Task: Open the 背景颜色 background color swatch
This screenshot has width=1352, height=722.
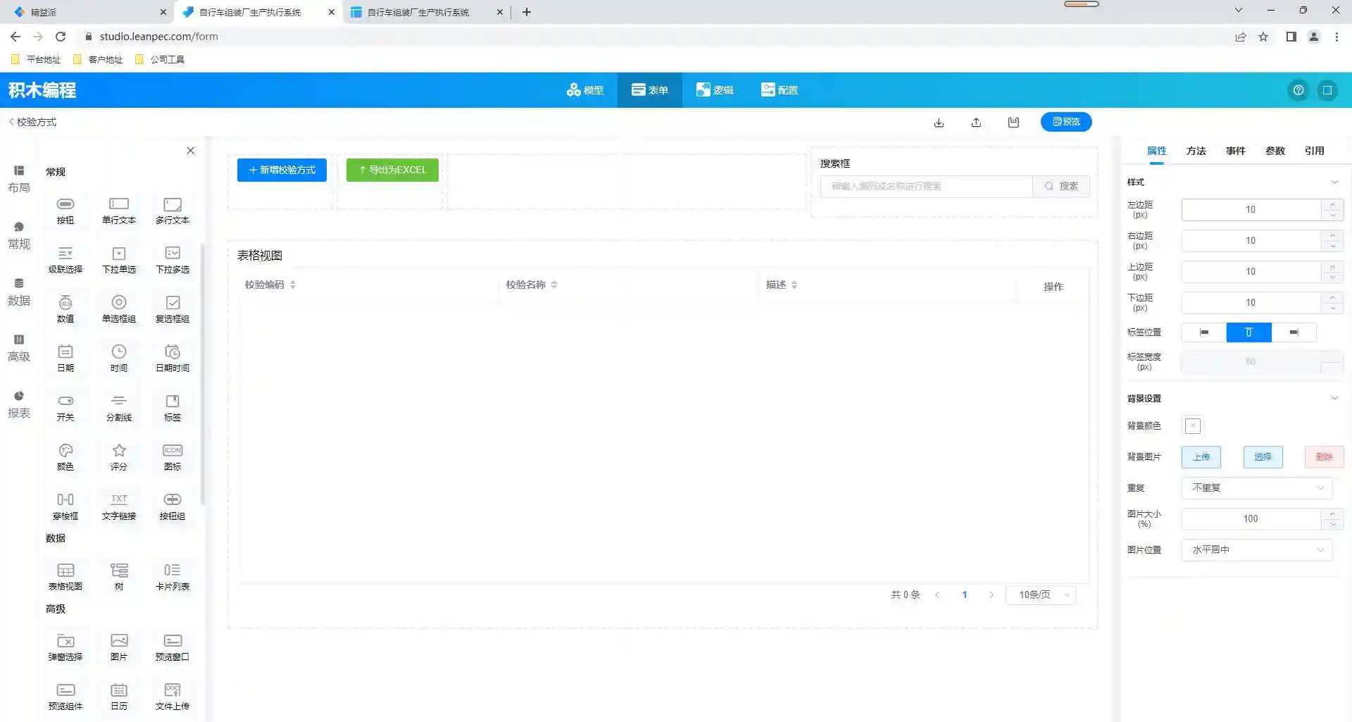Action: [x=1192, y=425]
